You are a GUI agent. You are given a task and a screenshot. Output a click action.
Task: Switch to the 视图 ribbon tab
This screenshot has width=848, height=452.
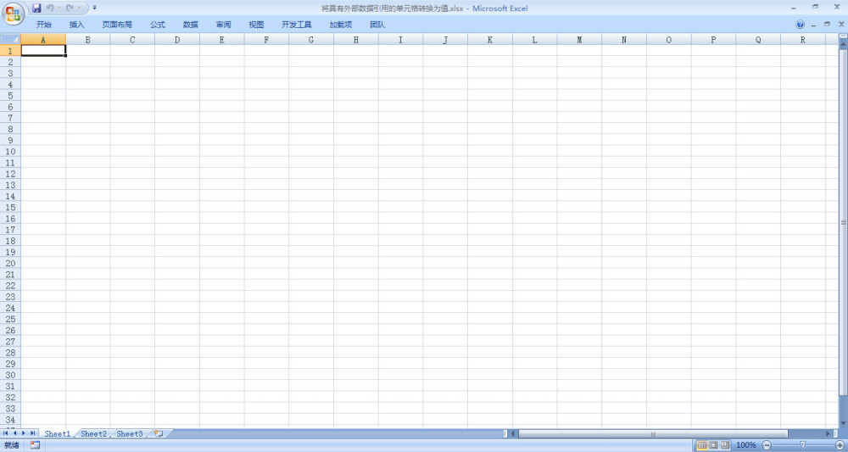(256, 25)
